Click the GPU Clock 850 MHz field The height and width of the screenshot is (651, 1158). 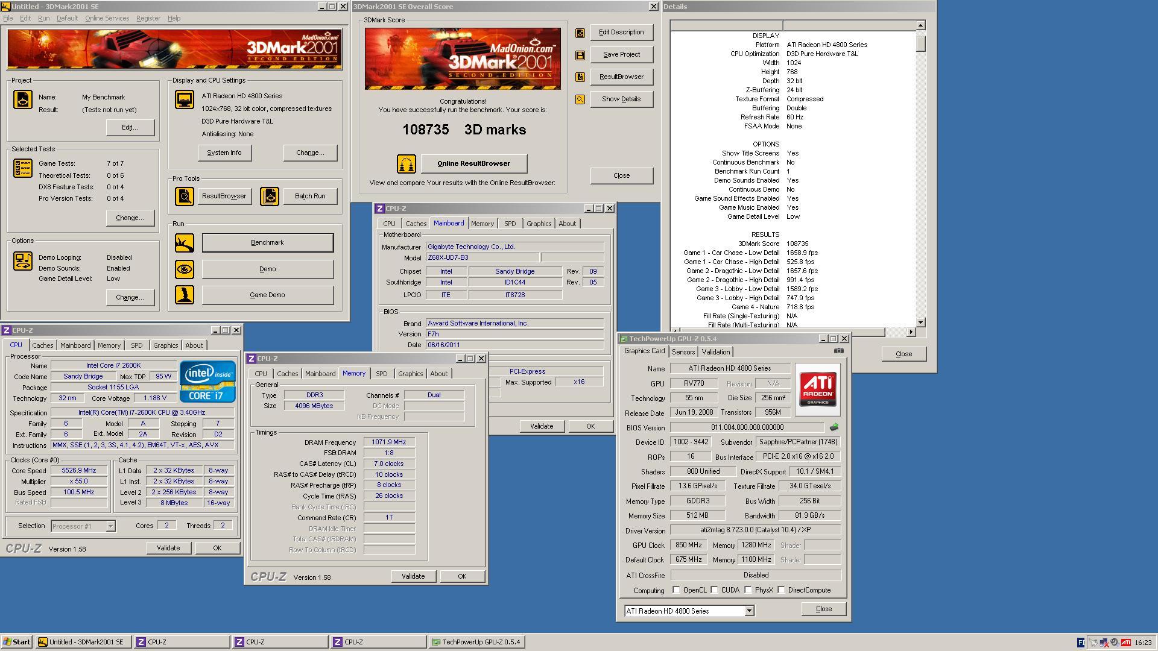pyautogui.click(x=688, y=545)
